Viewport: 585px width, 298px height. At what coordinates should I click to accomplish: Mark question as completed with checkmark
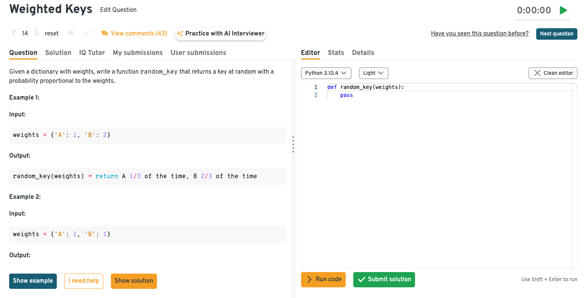tap(88, 33)
